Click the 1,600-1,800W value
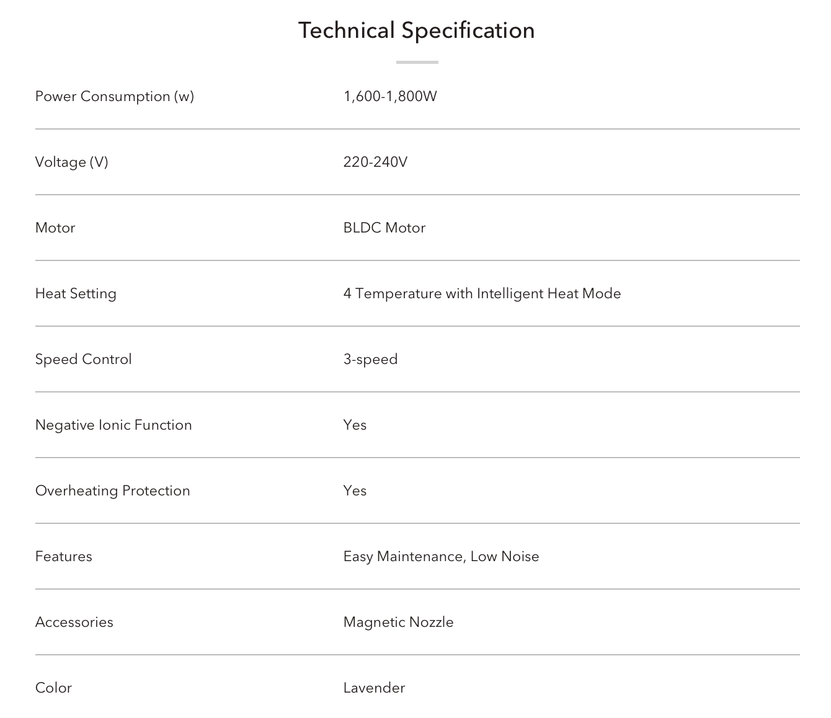This screenshot has height=718, width=831. point(390,97)
